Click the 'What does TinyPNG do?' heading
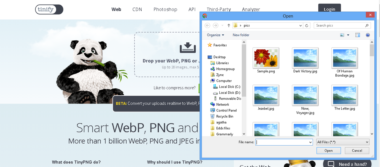This screenshot has width=380, height=167. coord(76,162)
